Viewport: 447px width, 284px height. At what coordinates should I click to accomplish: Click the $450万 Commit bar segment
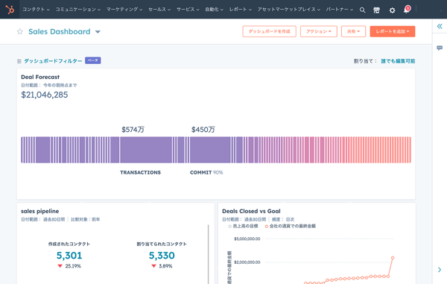(210, 150)
